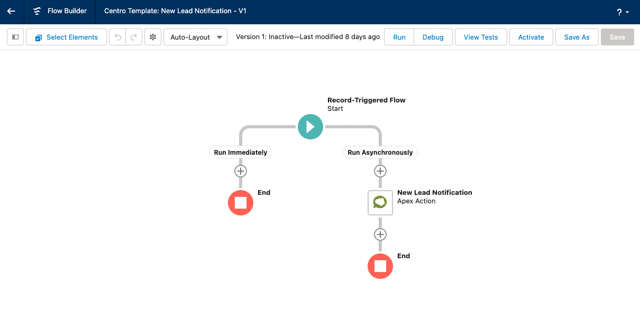640x320 pixels.
Task: Select the New Lead Notification Apex Action icon
Action: 380,202
